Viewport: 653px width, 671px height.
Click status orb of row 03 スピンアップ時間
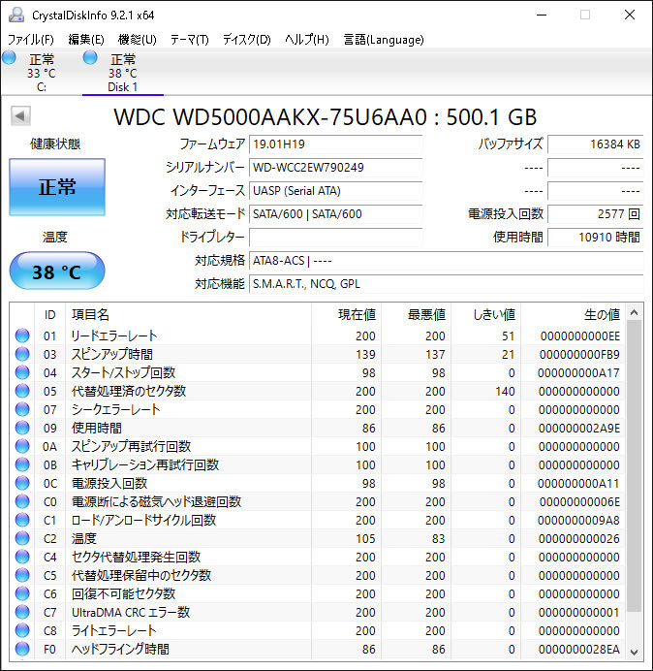pyautogui.click(x=22, y=354)
